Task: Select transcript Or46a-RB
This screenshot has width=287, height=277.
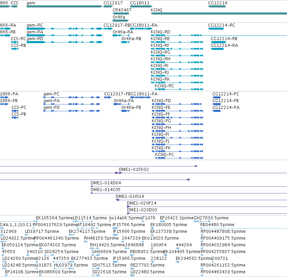Action: pyautogui.click(x=126, y=42)
